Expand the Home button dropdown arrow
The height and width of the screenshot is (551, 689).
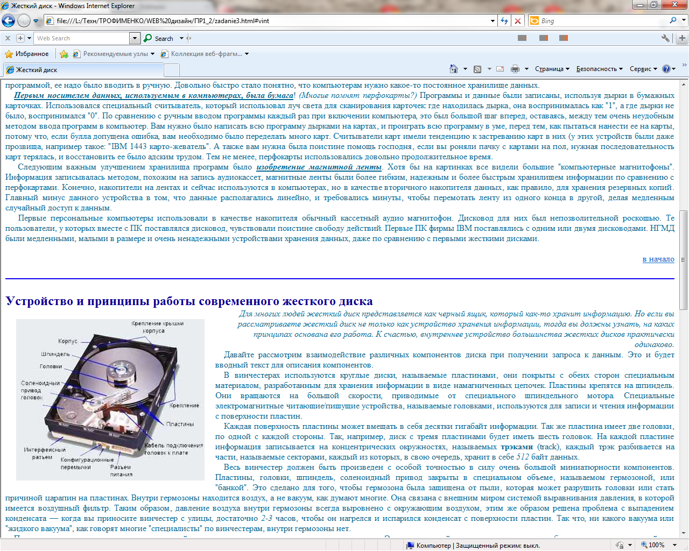(x=465, y=69)
